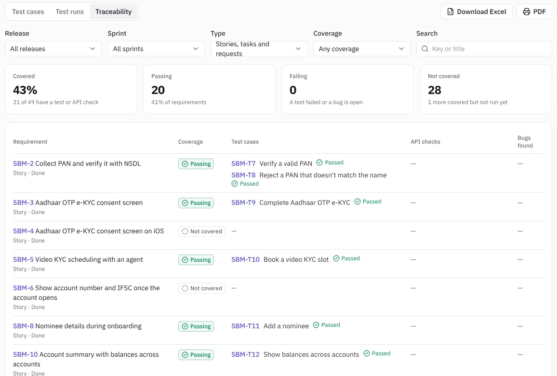The height and width of the screenshot is (376, 557).
Task: Click the Download Excel button
Action: [x=477, y=12]
